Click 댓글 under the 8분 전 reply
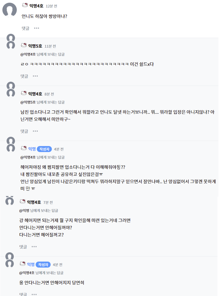Image resolution: width=219 pixels, height=296 pixels. (x=24, y=131)
